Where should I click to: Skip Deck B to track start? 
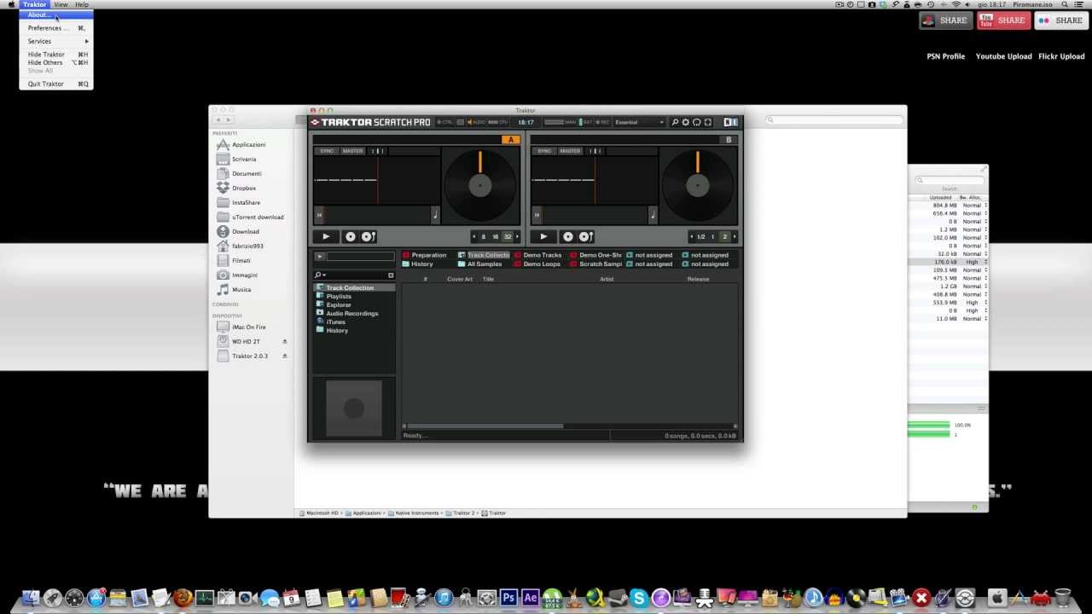(x=537, y=215)
